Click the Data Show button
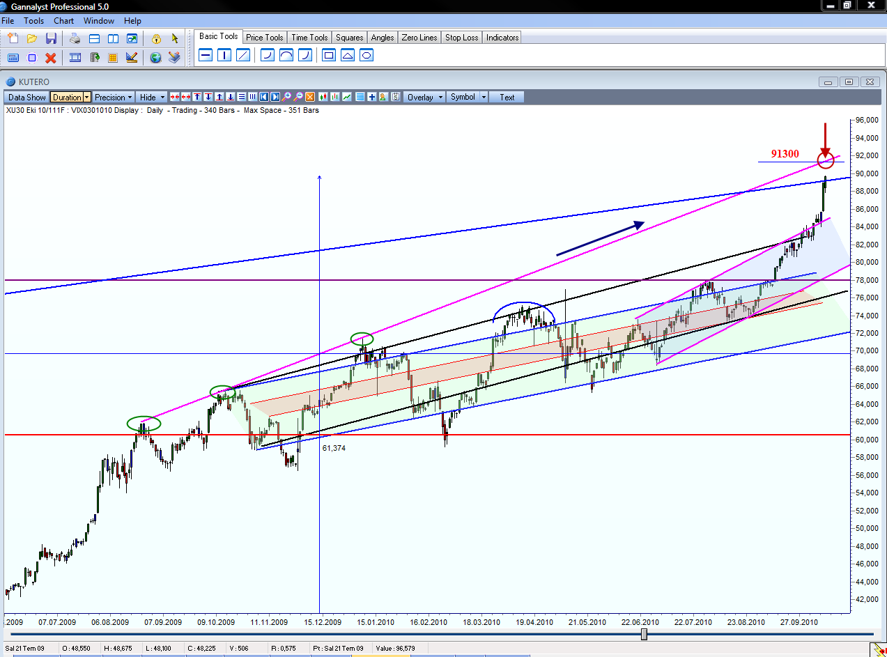Viewport: 887px width, 657px height. 27,98
